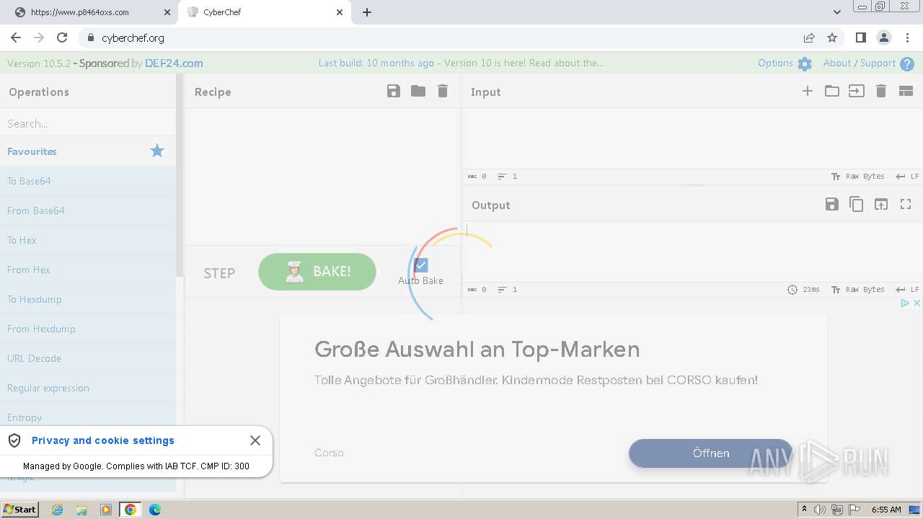Viewport: 923px width, 519px height.
Task: Open Edge from the taskbar
Action: point(154,510)
